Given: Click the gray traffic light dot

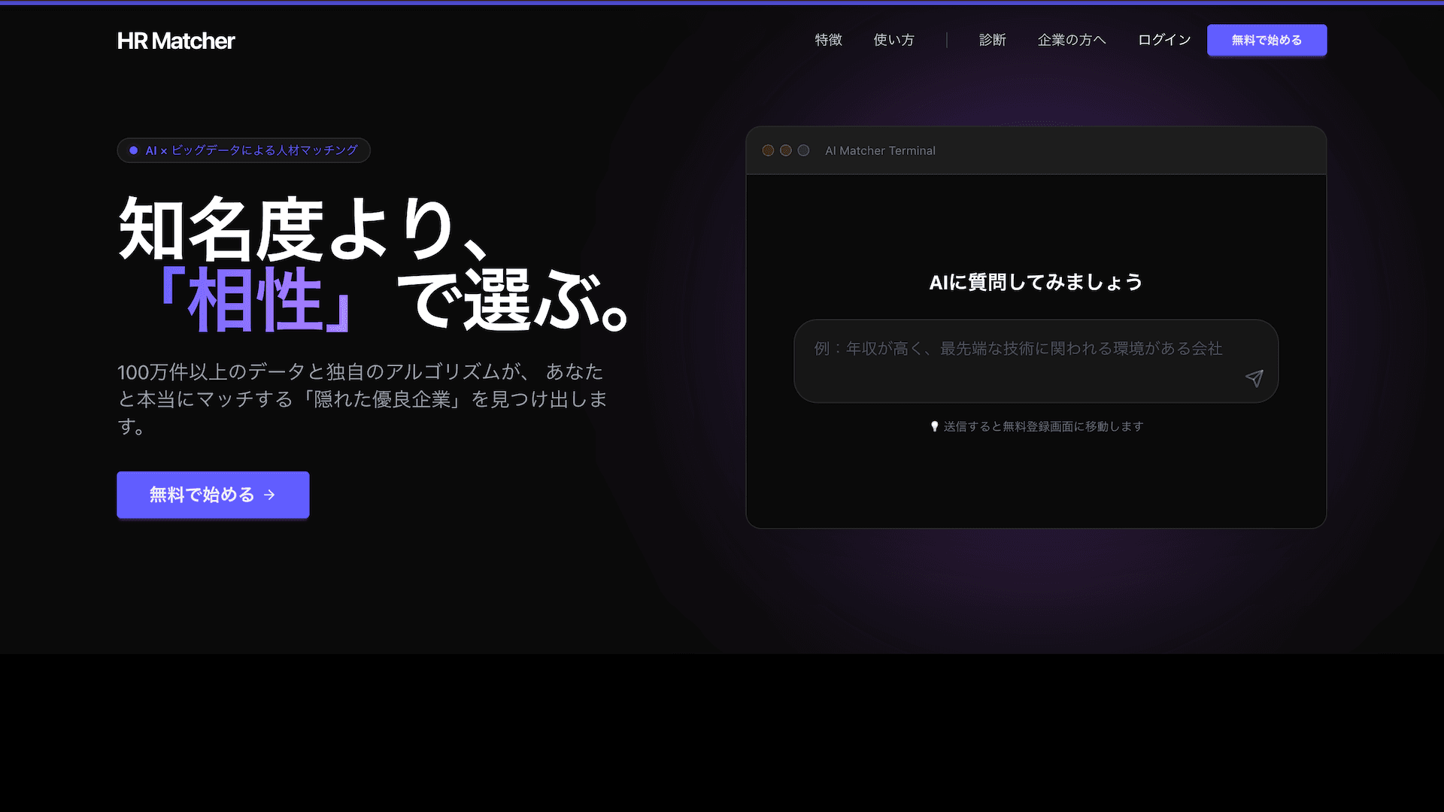Looking at the screenshot, I should (802, 150).
